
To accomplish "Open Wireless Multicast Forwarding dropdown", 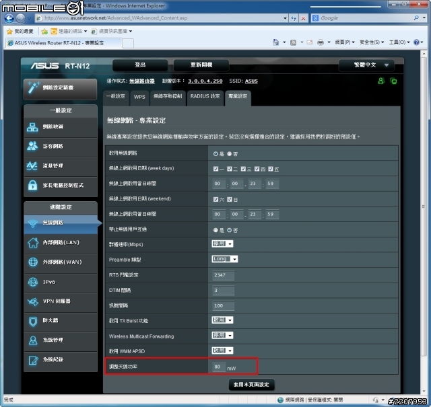I will point(222,335).
